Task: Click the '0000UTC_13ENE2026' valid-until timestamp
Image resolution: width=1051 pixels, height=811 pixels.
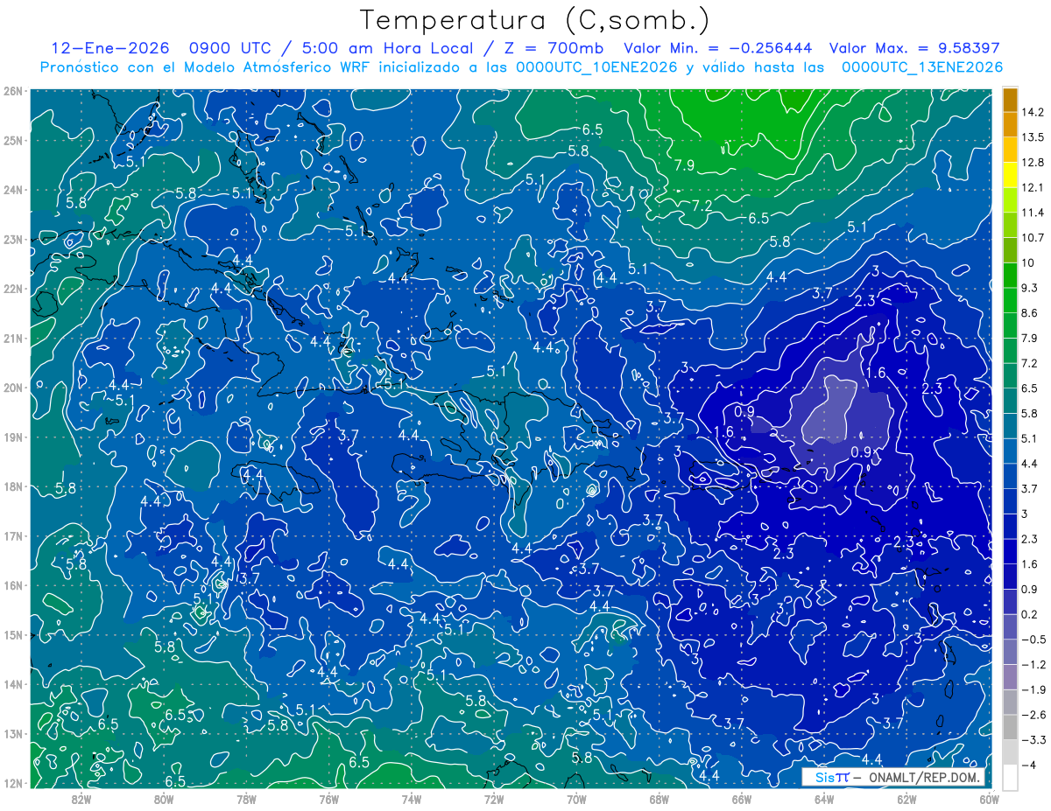Action: tap(921, 67)
